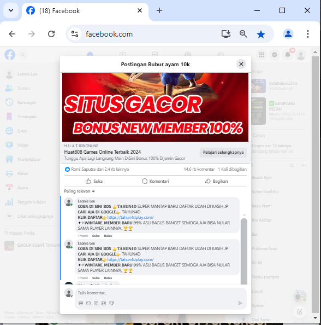Open GROUP EVENT TAHUN shortcut

click(x=32, y=246)
